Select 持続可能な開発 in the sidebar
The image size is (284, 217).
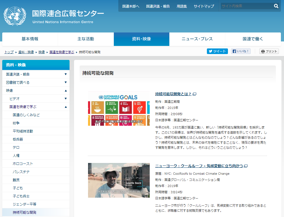click(x=36, y=213)
